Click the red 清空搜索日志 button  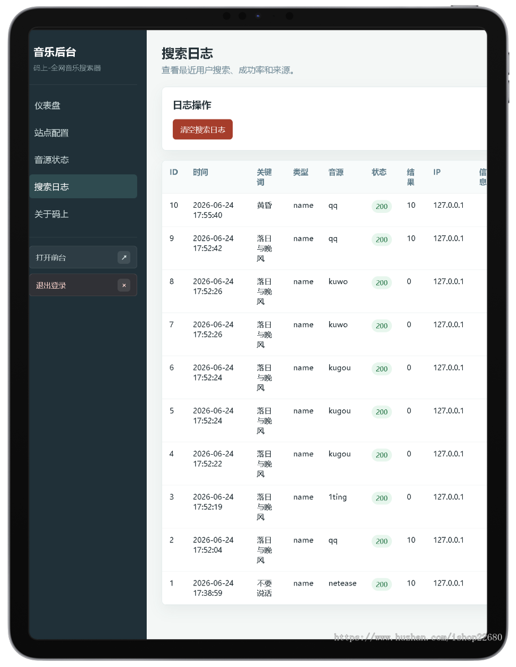coord(202,129)
